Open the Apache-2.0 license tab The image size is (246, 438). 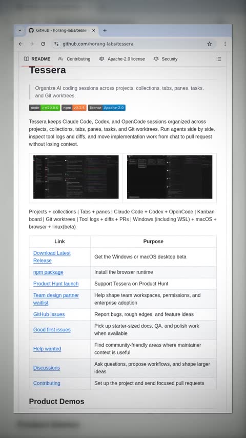tap(122, 59)
